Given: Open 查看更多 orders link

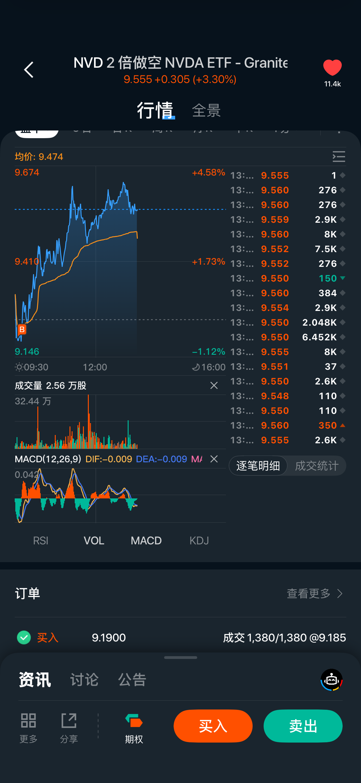Looking at the screenshot, I should pos(309,593).
